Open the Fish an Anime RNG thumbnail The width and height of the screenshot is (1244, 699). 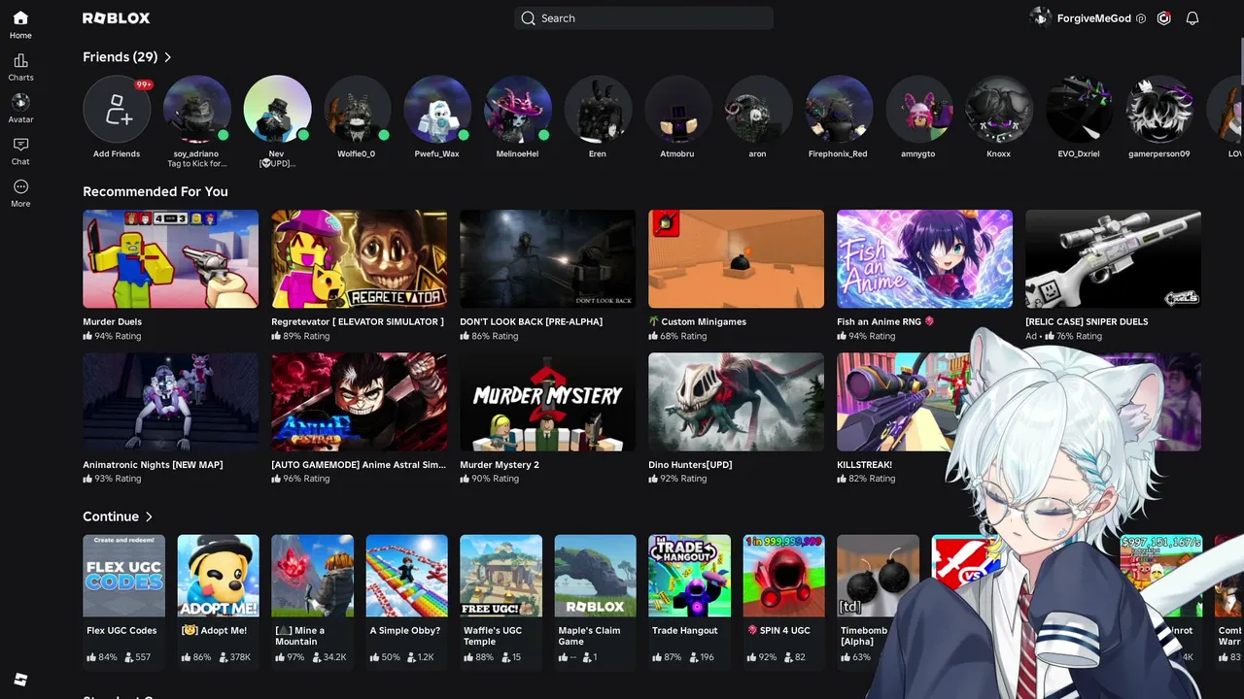coord(925,259)
